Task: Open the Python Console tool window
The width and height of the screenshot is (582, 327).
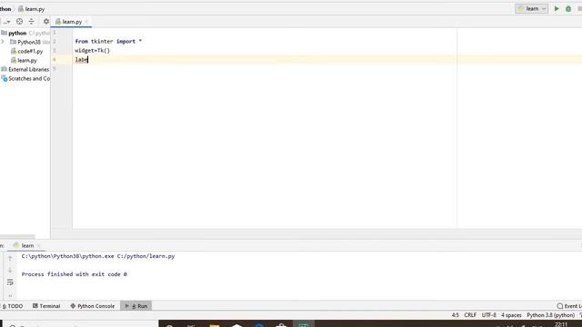Action: (x=93, y=306)
